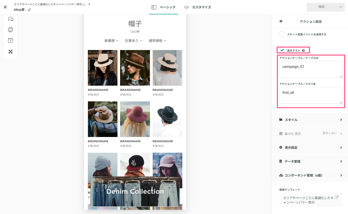The image size is (348, 214).
Task: Click the pencil icon next to bNop案
Action: 29,10
